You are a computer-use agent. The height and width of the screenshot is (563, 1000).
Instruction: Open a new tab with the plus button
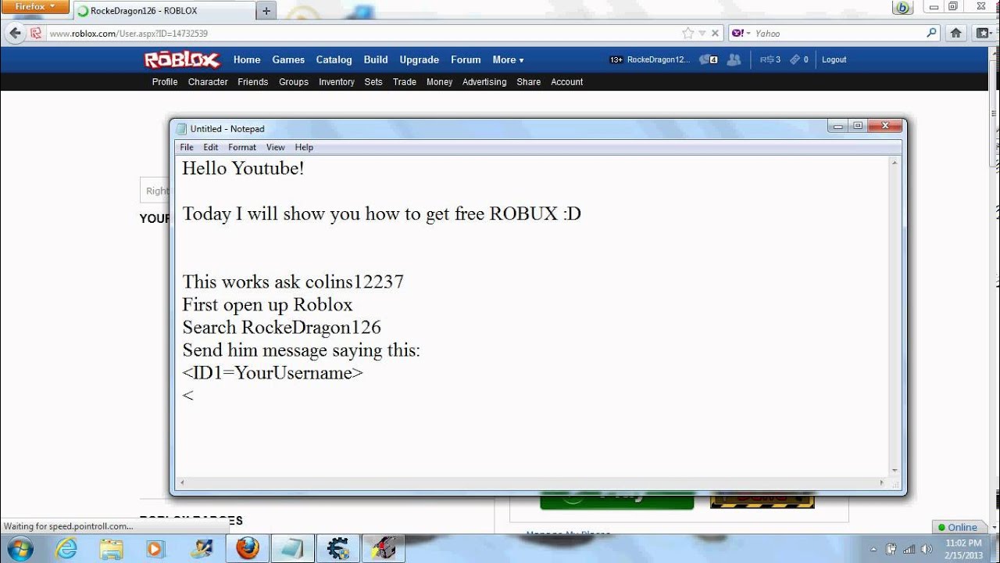266,11
